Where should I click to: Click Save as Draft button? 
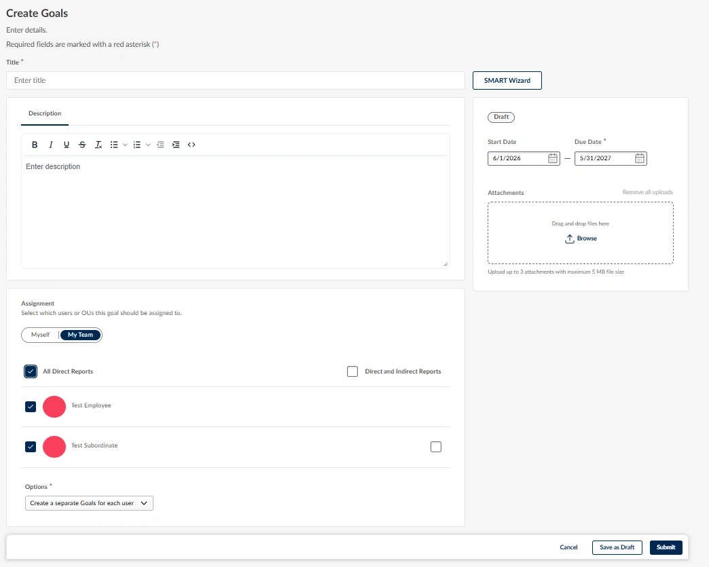(x=617, y=547)
